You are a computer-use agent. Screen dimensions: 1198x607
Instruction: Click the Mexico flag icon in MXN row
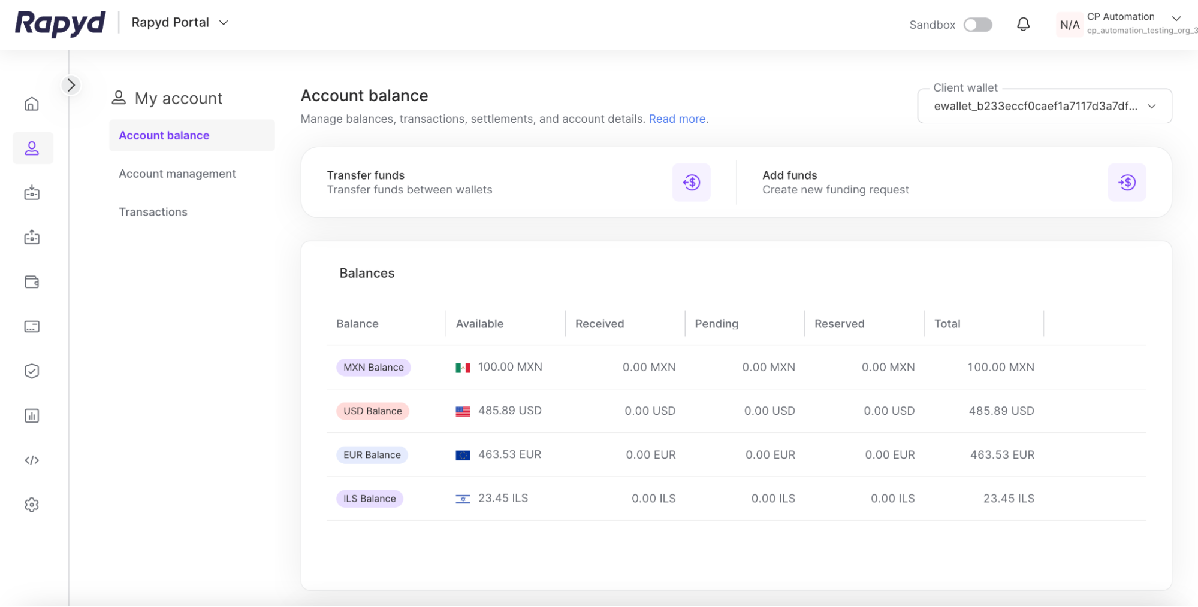463,368
